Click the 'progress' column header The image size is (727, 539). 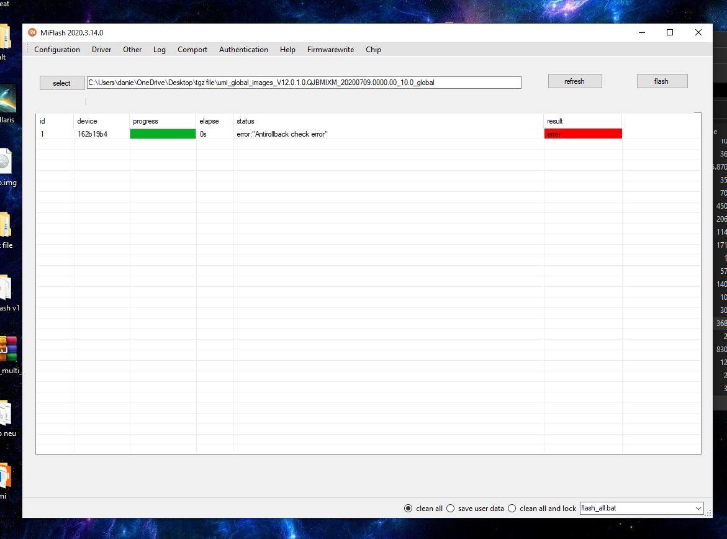[x=163, y=121]
